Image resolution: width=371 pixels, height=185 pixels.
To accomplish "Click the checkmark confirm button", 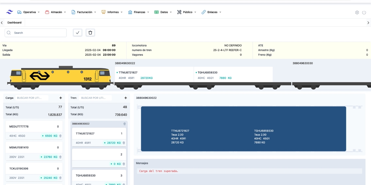I will 78,33.
